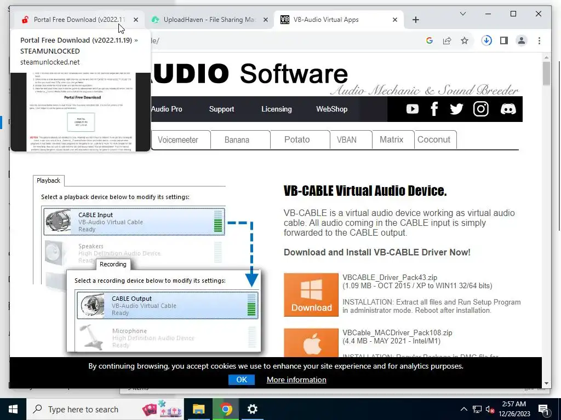The image size is (561, 420).
Task: Click the Recording tab in the illustration
Action: [113, 264]
